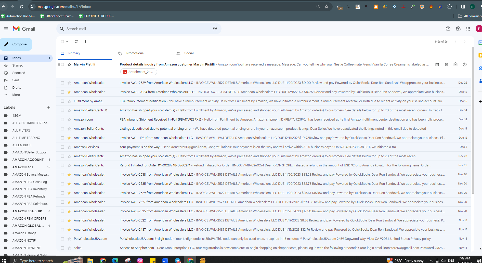Click inbox vertical scrollbar
The width and height of the screenshot is (482, 263).
pos(473,120)
